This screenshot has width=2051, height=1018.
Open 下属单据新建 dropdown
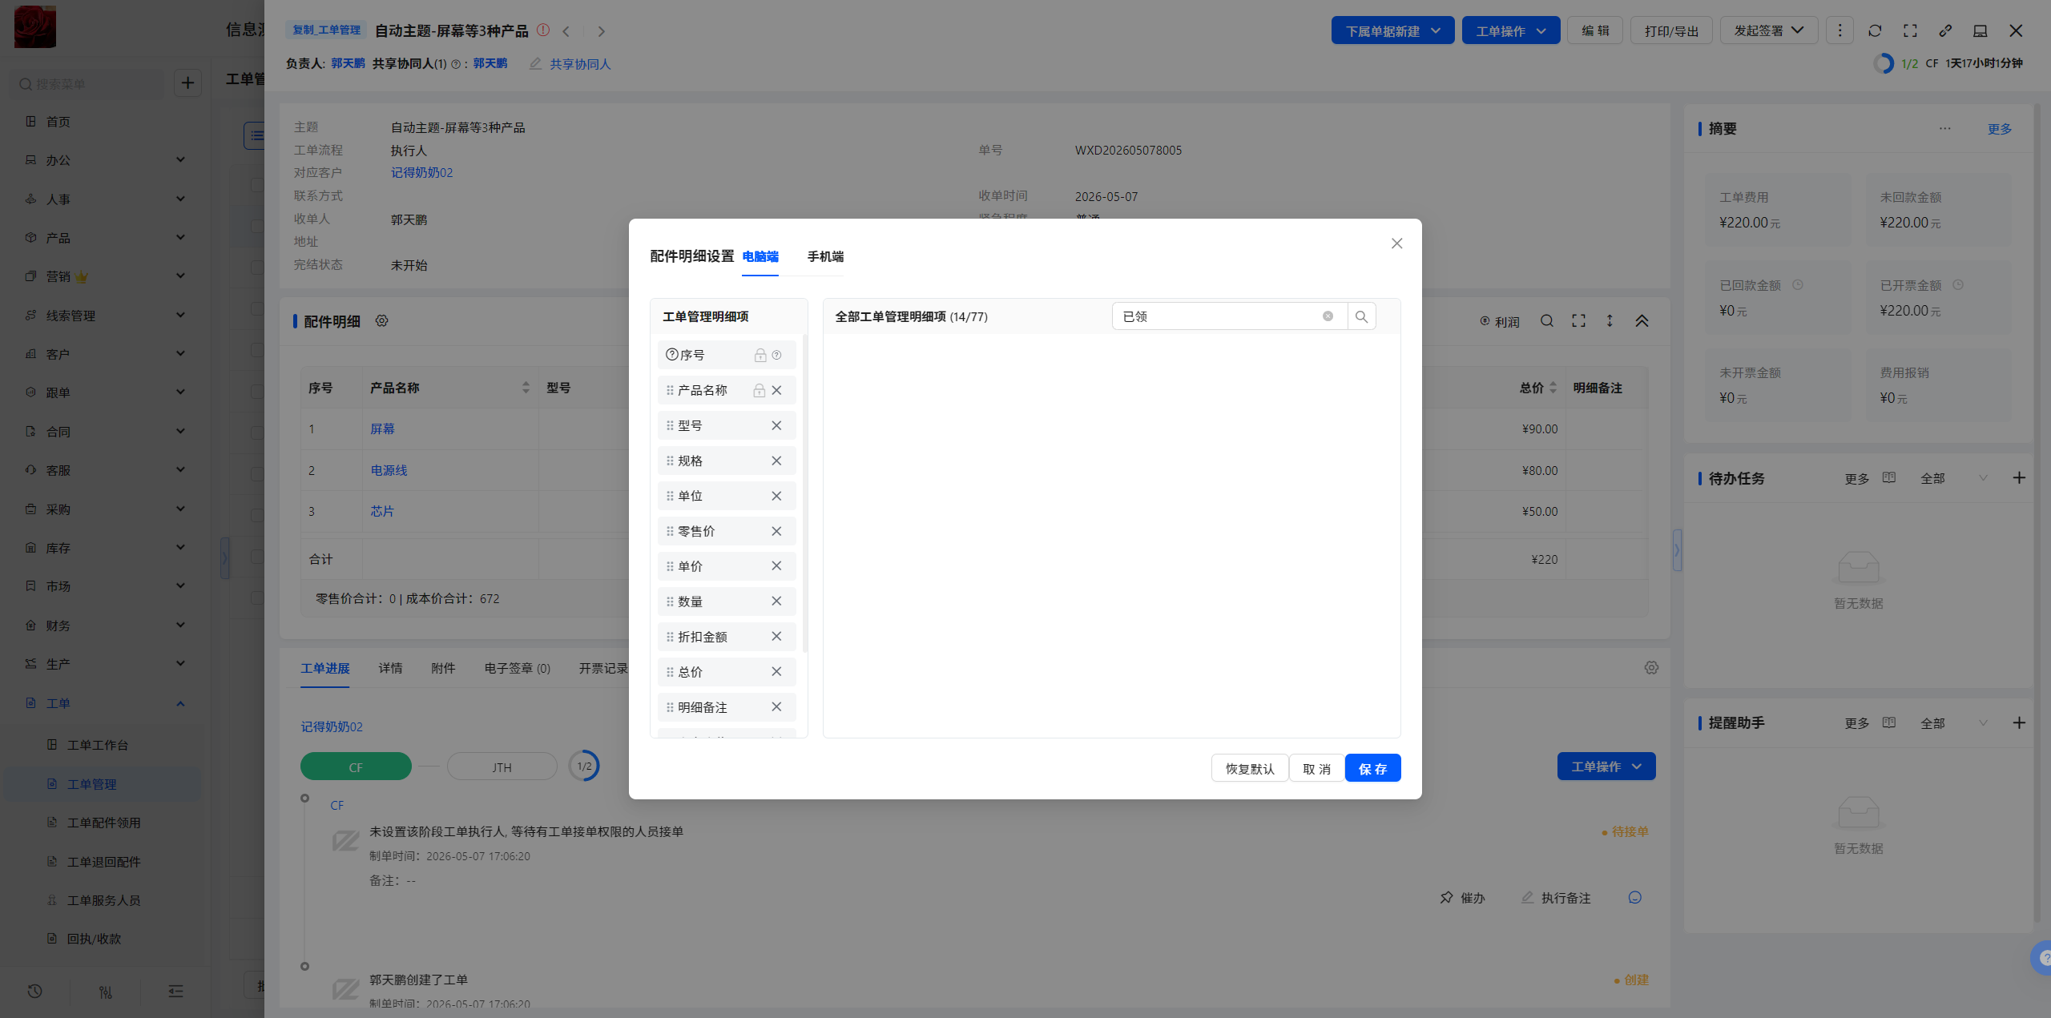[1392, 30]
